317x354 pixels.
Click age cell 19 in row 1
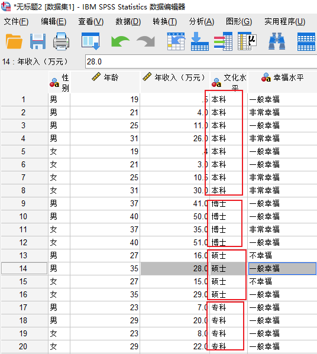coord(105,99)
